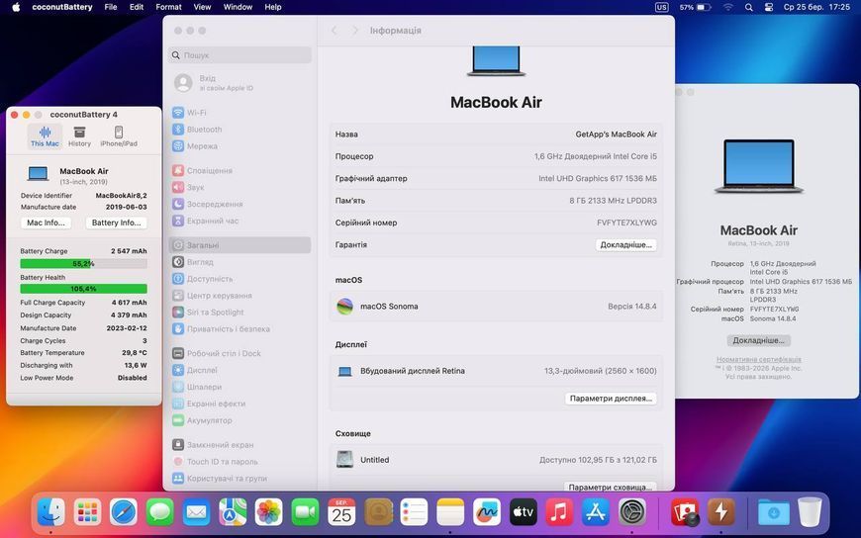Viewport: 861px width, 538px height.
Task: Click the Battery Health green bar
Action: 83,288
